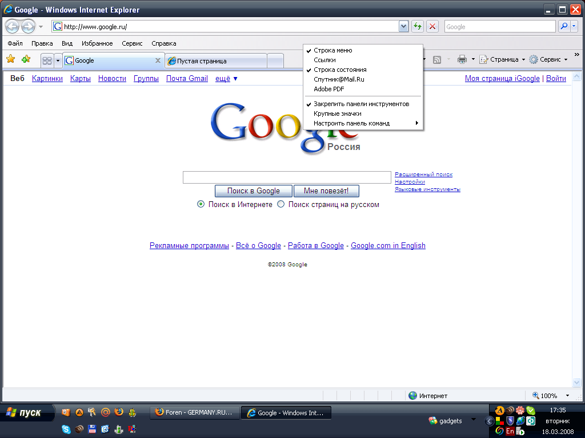
Task: Click the magnifier Search icon in toolbar
Action: point(564,26)
